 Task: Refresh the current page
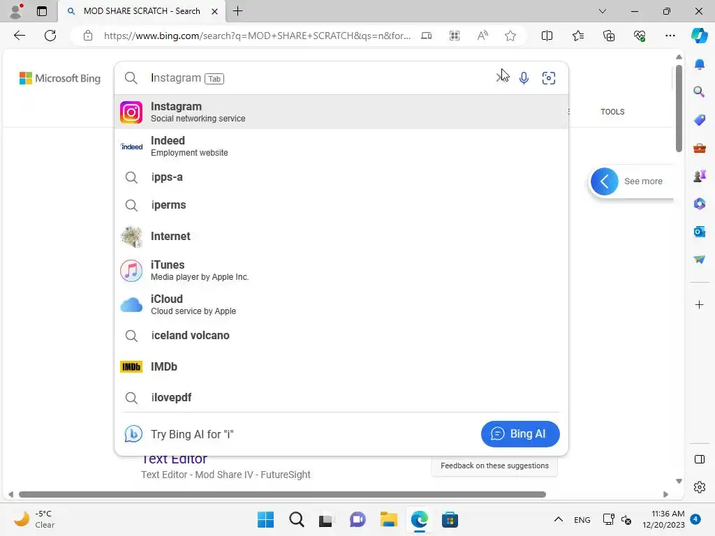pyautogui.click(x=50, y=36)
